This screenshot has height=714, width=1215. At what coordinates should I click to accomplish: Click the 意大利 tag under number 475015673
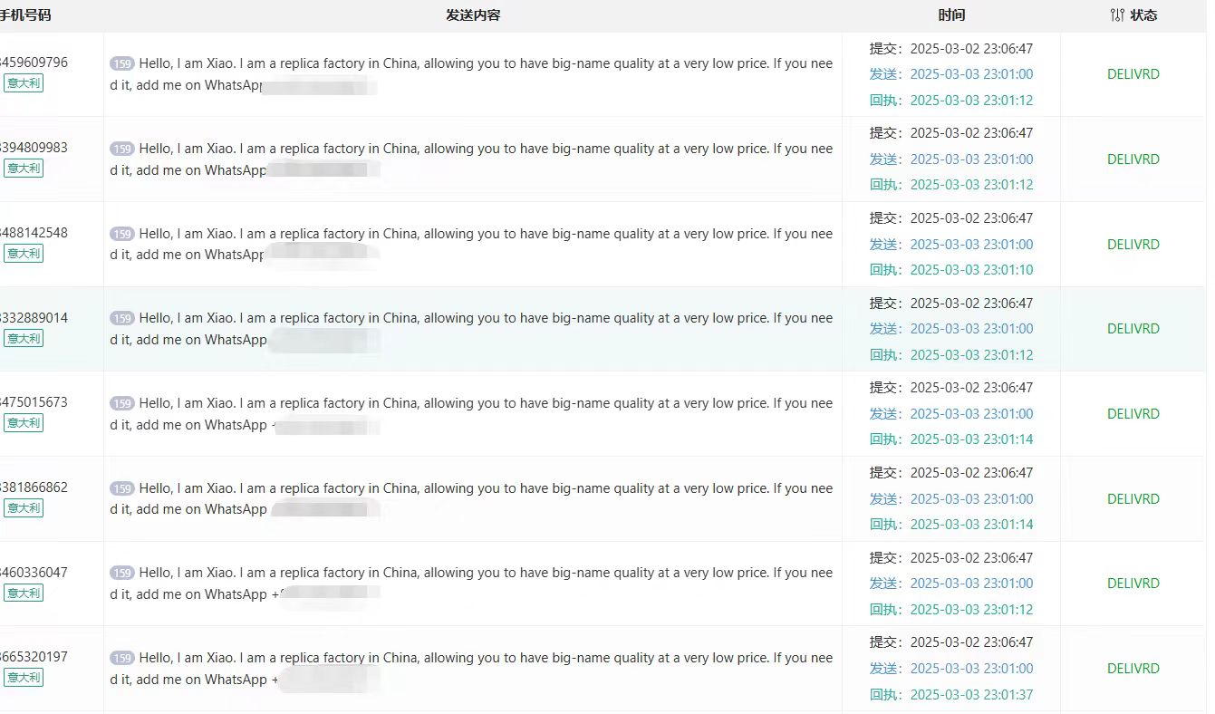[x=24, y=423]
